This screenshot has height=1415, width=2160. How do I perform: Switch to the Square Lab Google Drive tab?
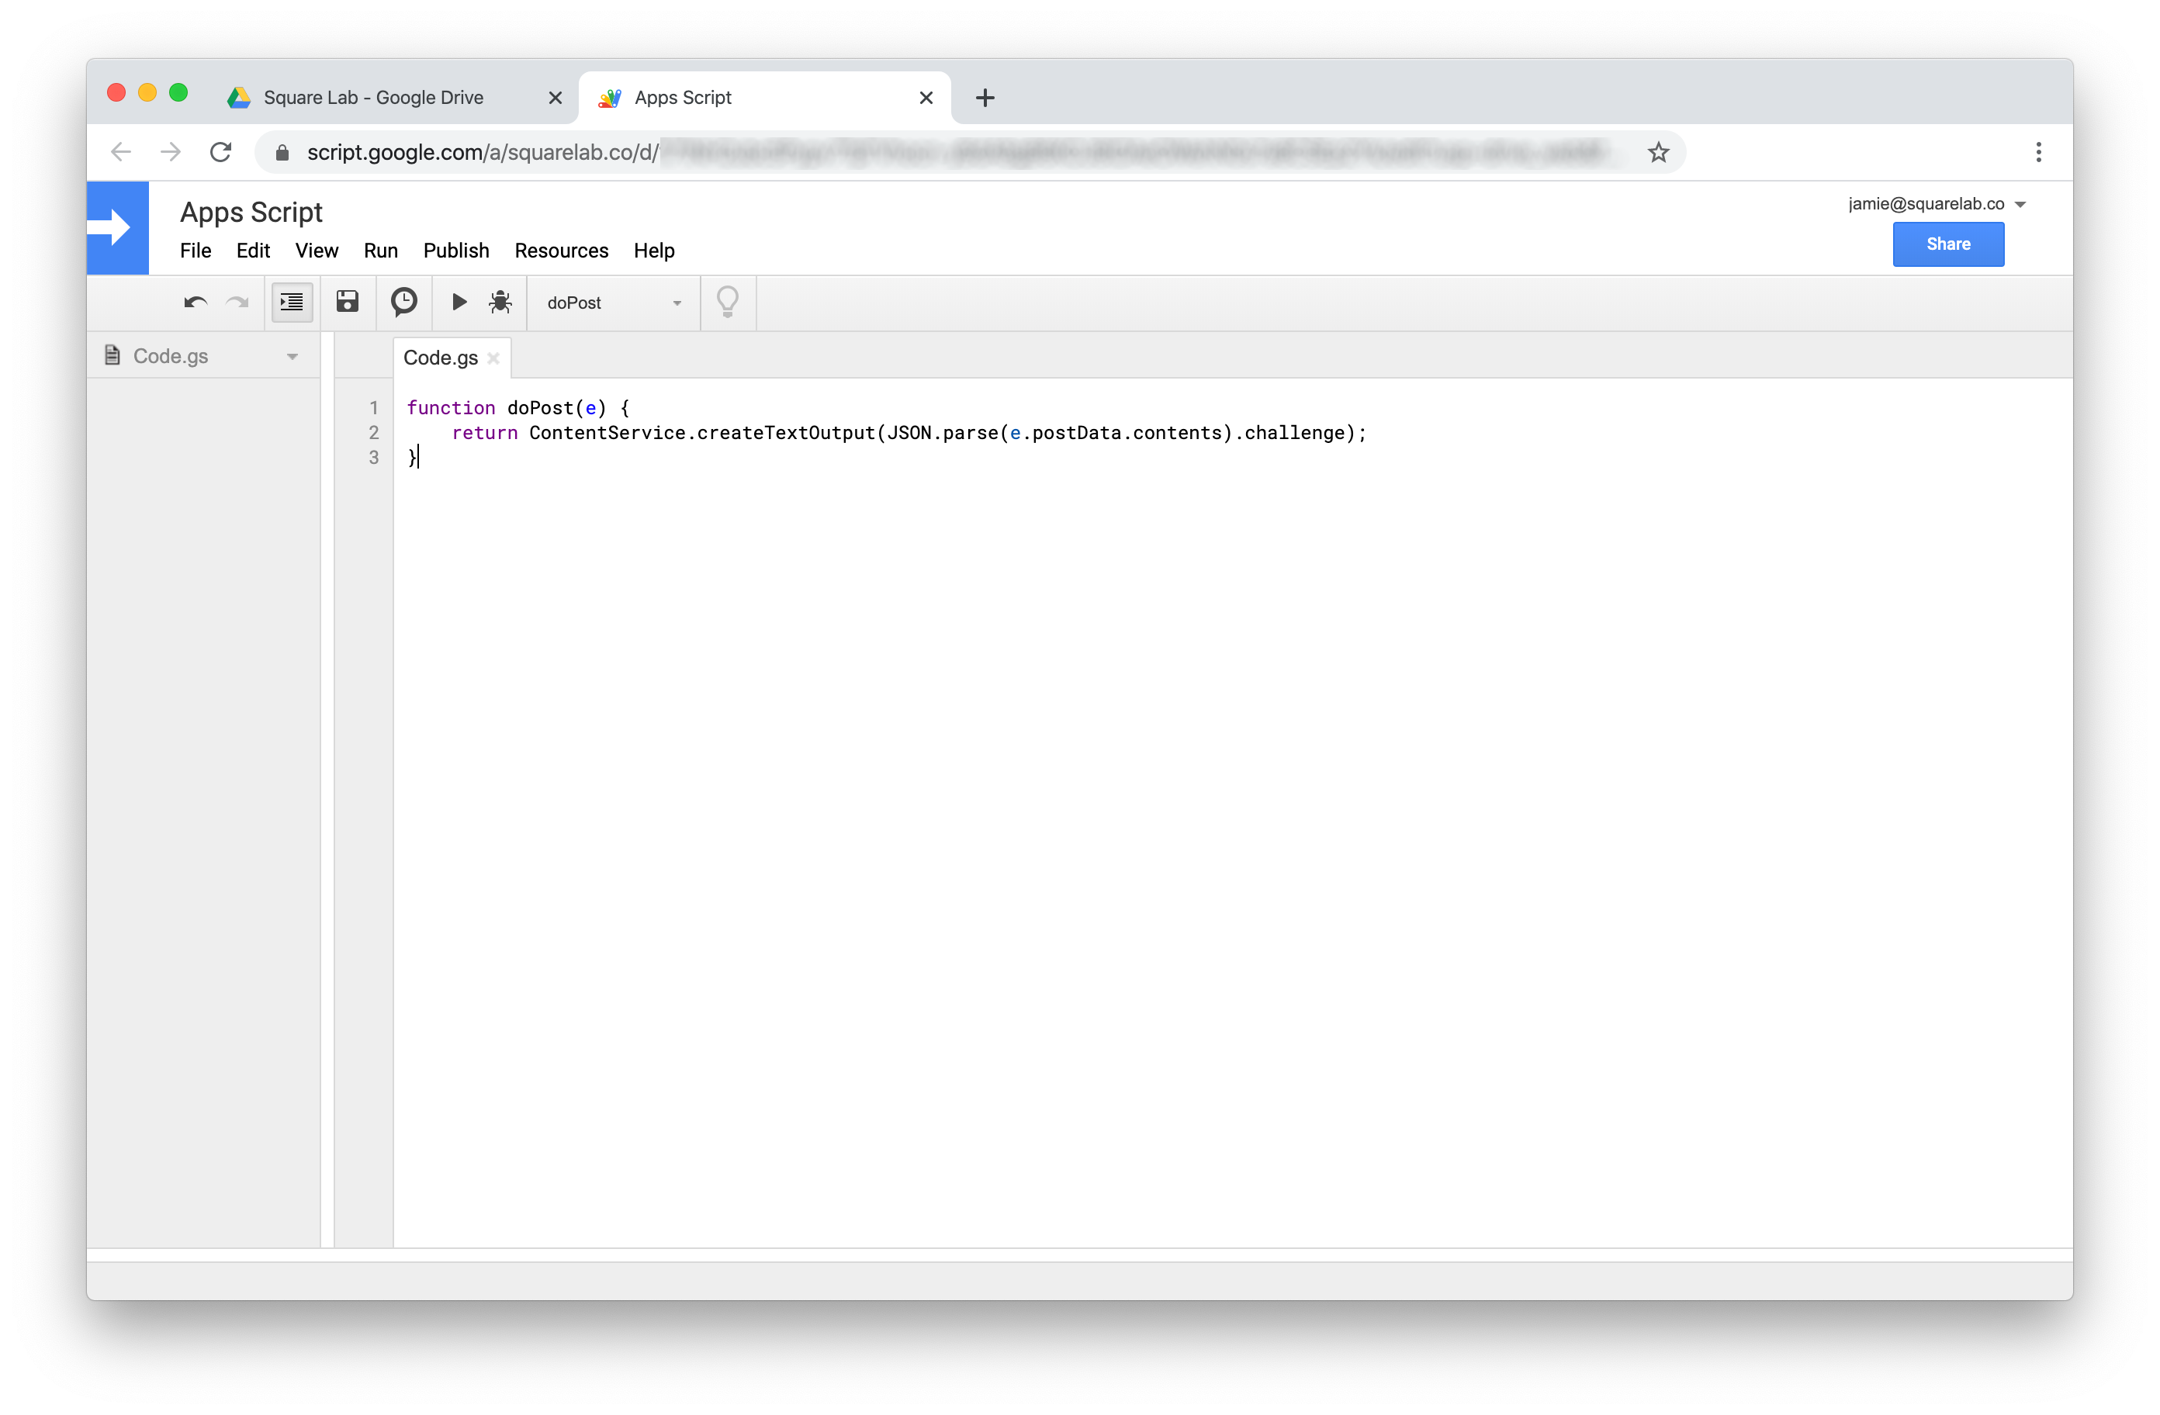372,97
